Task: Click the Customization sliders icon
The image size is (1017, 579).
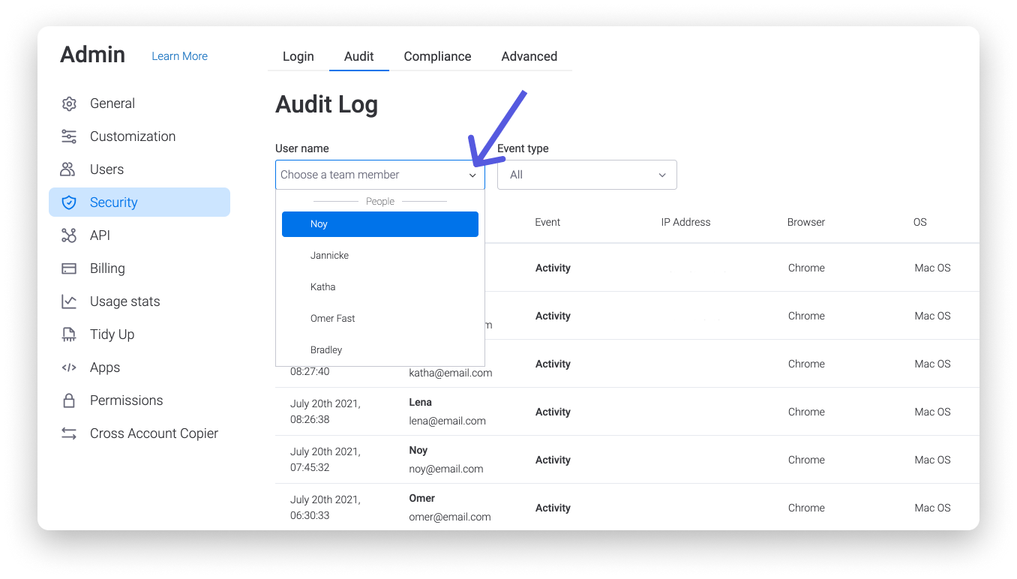Action: (69, 136)
